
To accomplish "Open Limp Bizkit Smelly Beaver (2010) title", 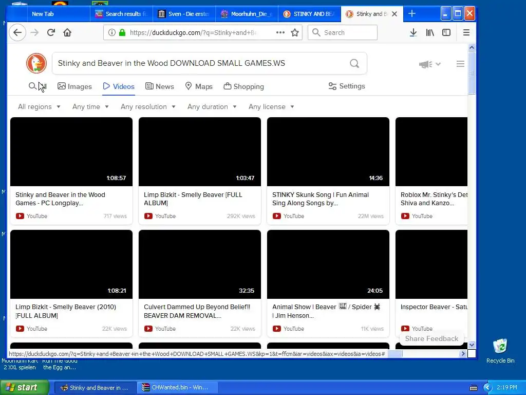I will point(66,311).
